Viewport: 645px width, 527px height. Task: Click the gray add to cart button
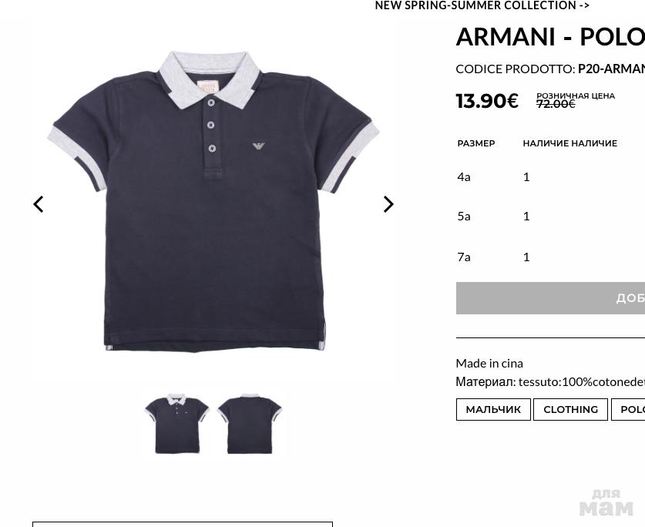pos(550,298)
